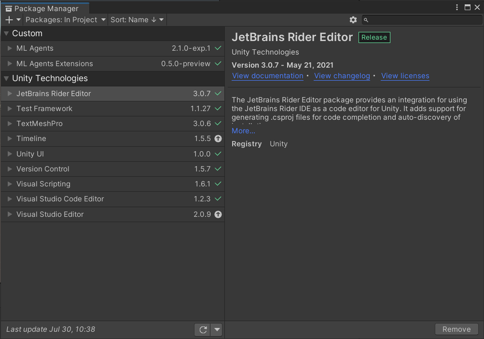This screenshot has height=339, width=484.
Task: Open Sort: Name dropdown
Action: click(x=137, y=20)
